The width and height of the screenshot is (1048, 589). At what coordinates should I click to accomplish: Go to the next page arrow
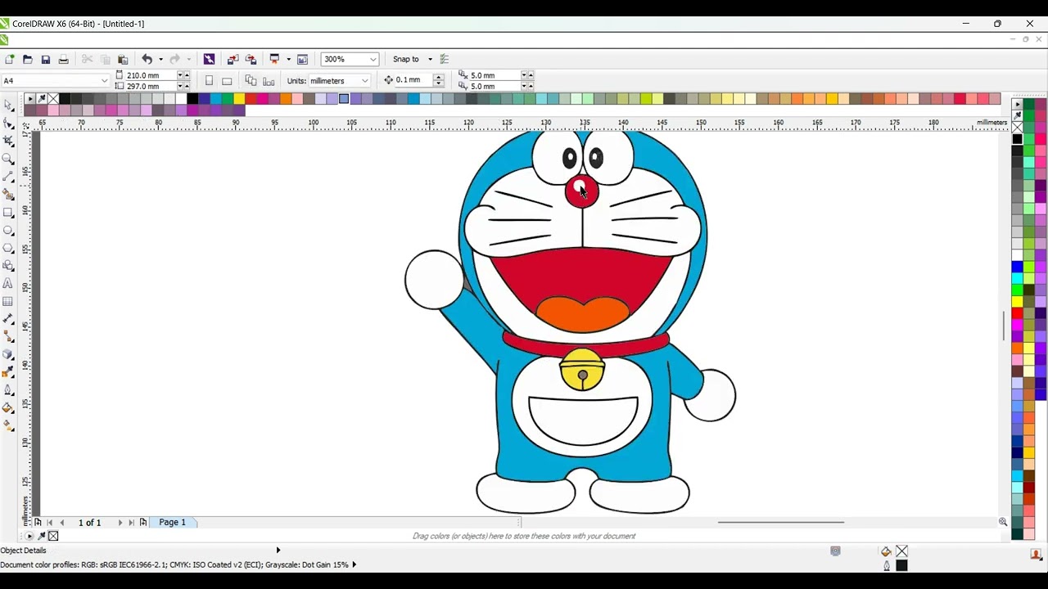click(120, 522)
